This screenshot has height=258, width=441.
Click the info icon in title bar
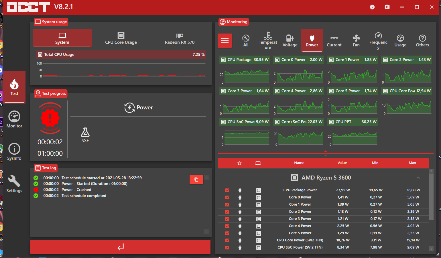[x=372, y=7]
